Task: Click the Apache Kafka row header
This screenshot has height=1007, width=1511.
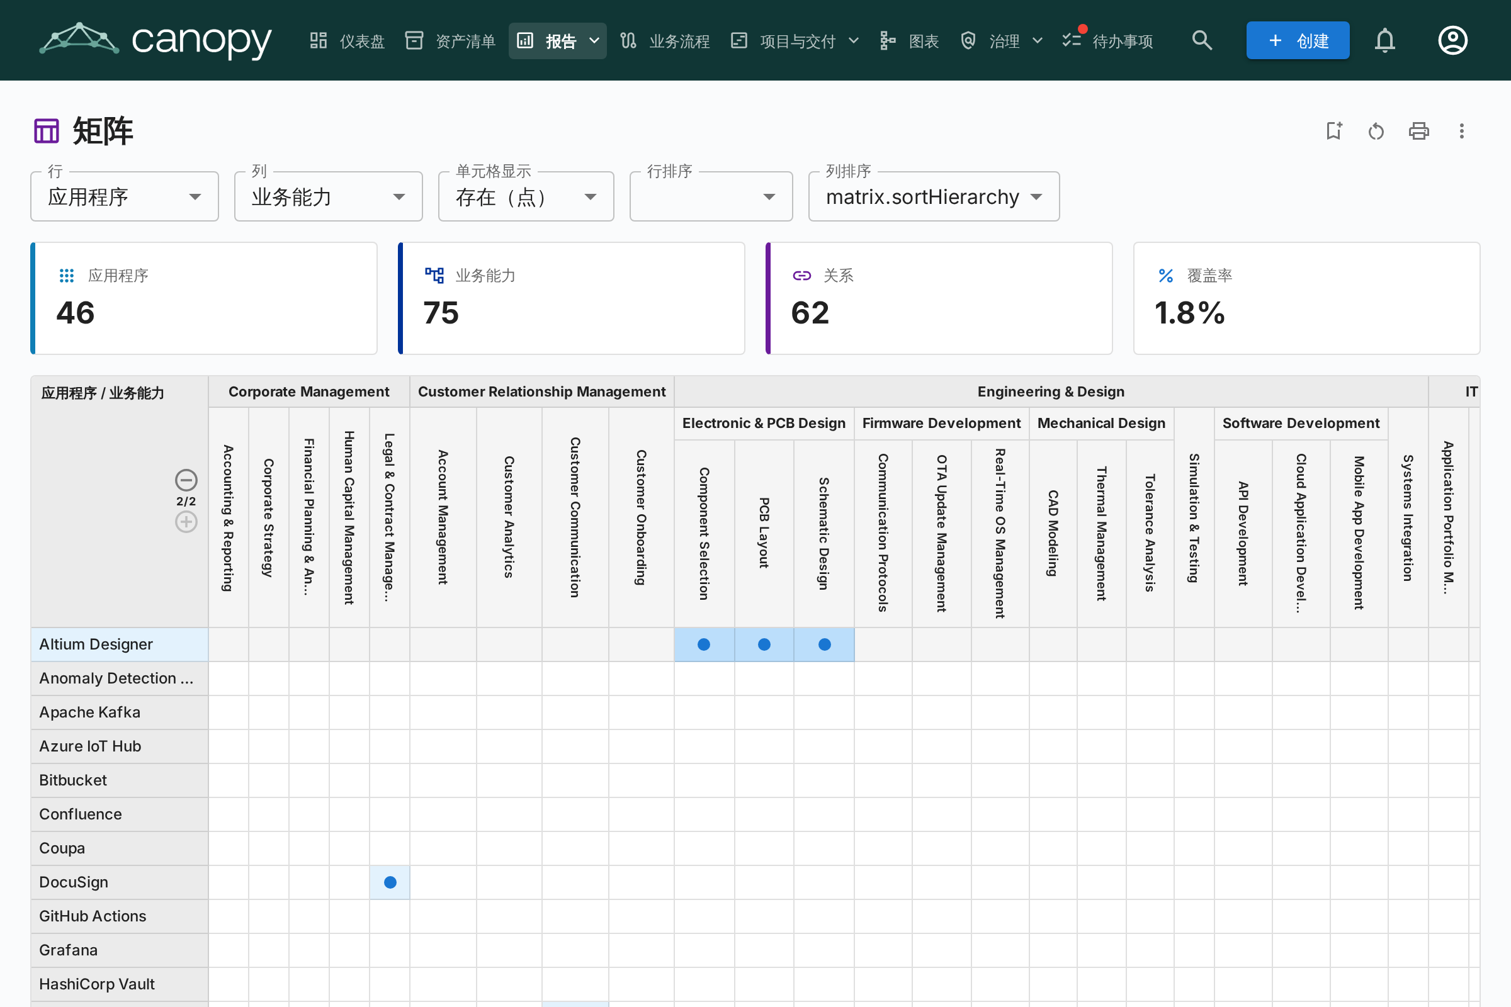Action: pos(120,712)
